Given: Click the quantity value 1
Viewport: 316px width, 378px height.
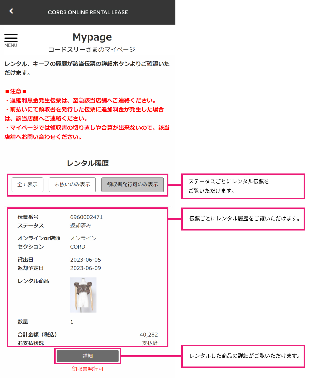Looking at the screenshot, I should (72, 322).
